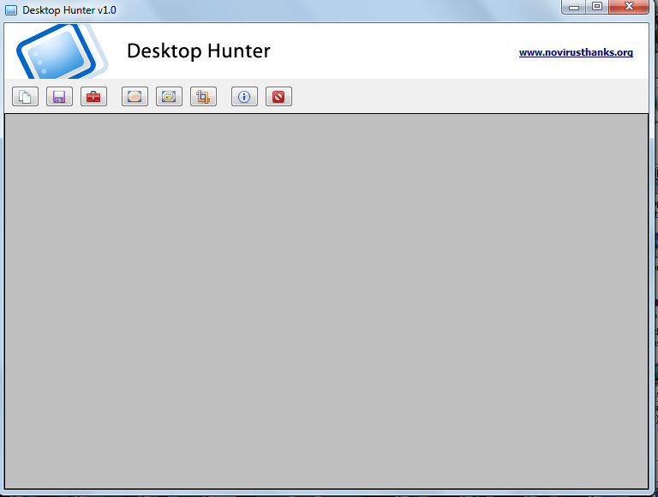Click the purple floppy disk save icon

click(x=59, y=97)
